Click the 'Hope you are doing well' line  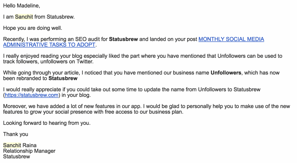pyautogui.click(x=32, y=28)
